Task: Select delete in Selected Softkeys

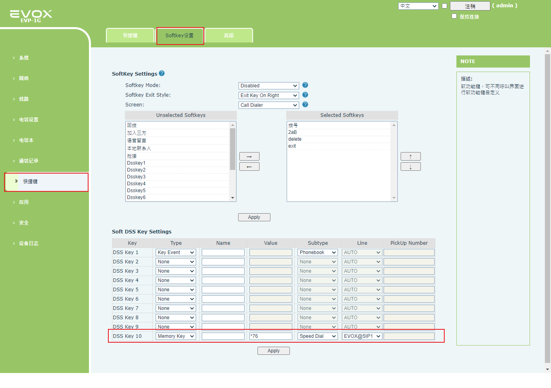Action: point(339,139)
